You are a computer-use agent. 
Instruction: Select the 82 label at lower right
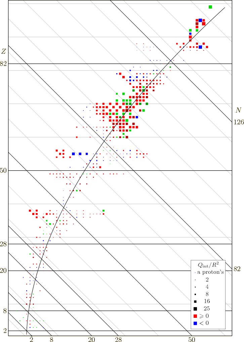click(237, 269)
